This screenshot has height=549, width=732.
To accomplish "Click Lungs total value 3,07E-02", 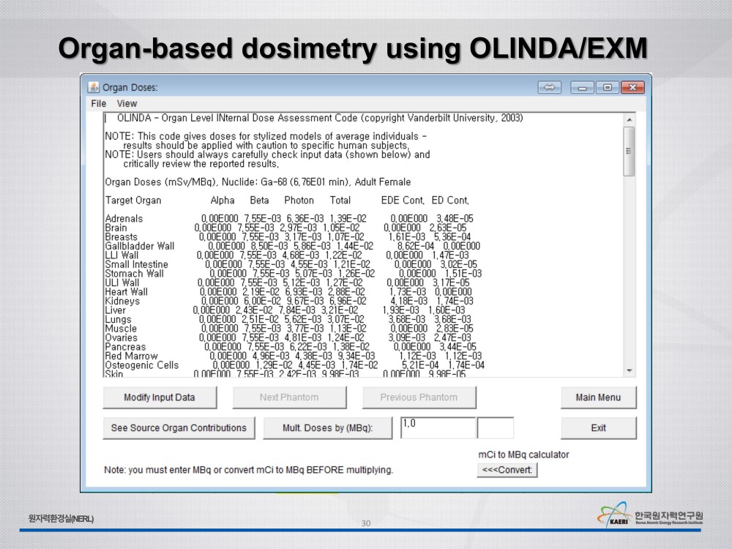I will point(346,320).
